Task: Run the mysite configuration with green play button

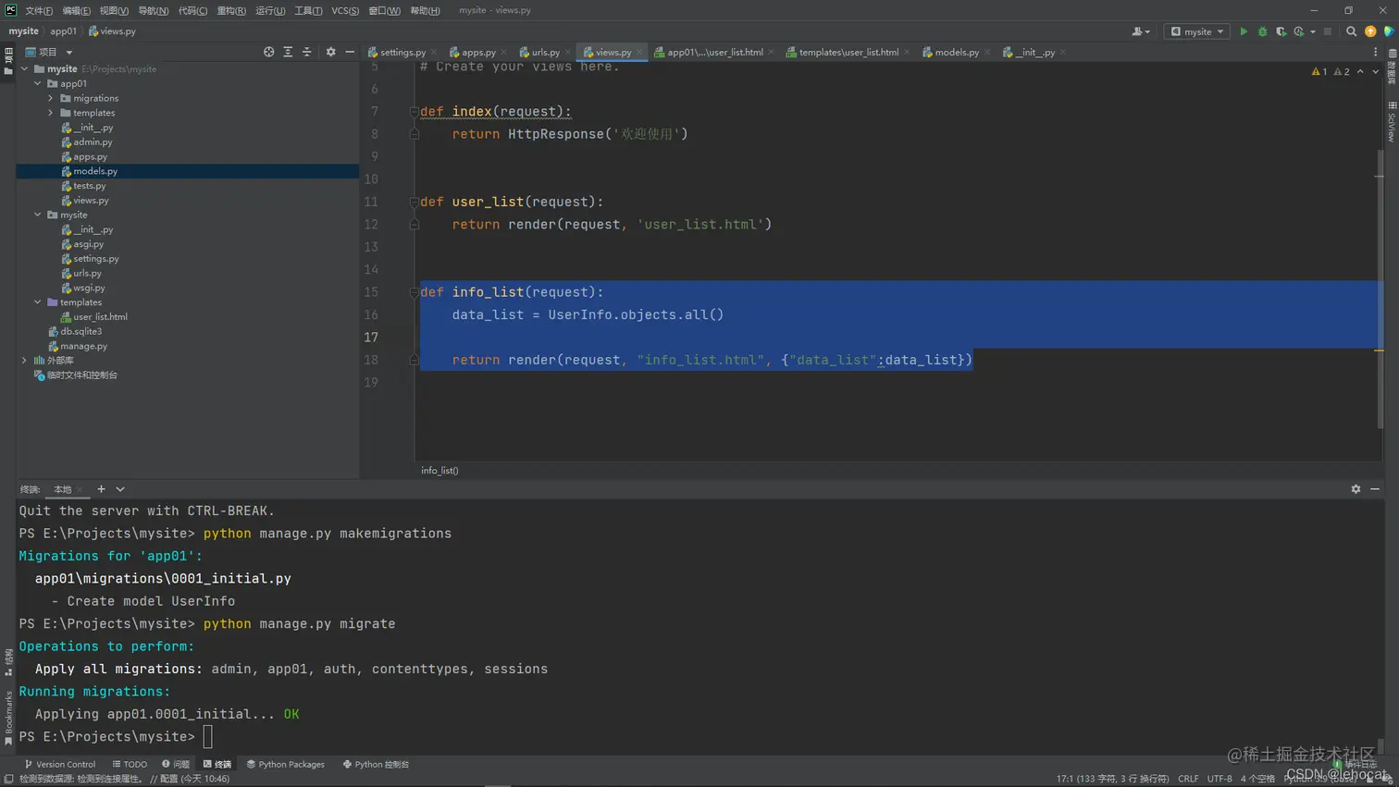Action: point(1244,31)
